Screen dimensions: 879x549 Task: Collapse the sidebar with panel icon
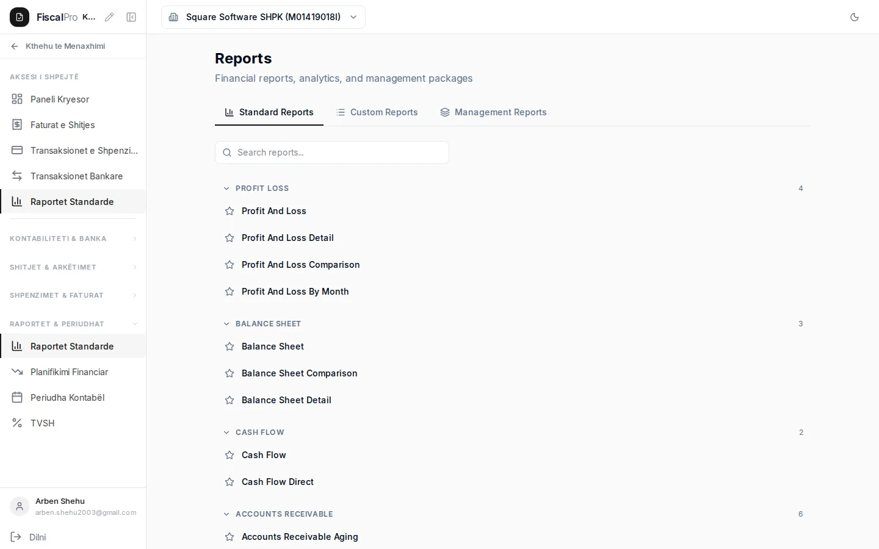click(x=131, y=17)
